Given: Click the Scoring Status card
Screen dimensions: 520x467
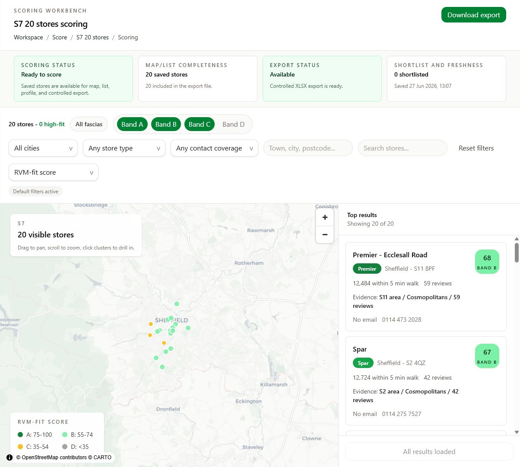Looking at the screenshot, I should tap(73, 79).
